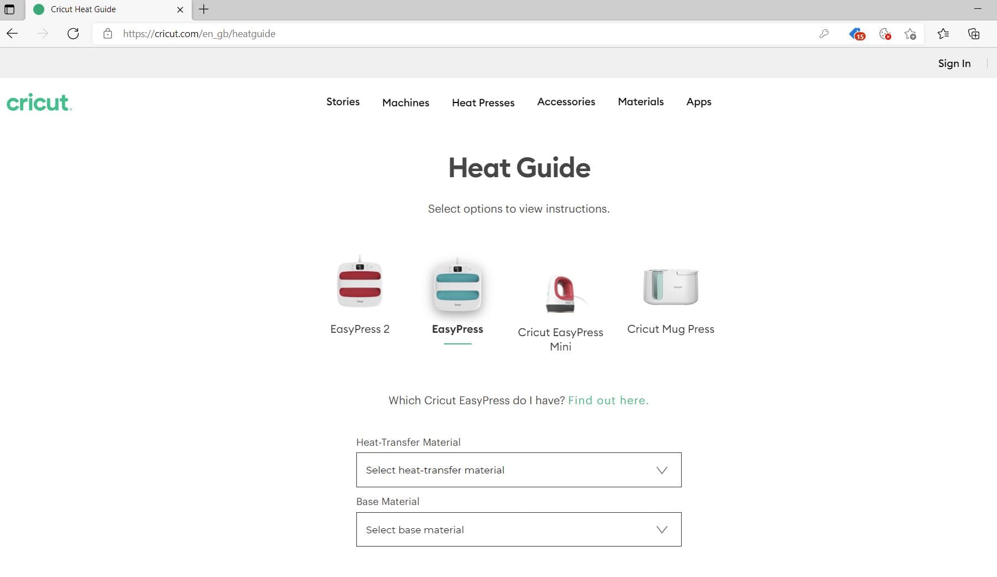
Task: Click the cookie blocker extension icon
Action: (885, 34)
